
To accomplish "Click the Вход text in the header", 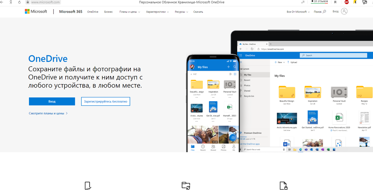I will click(335, 11).
